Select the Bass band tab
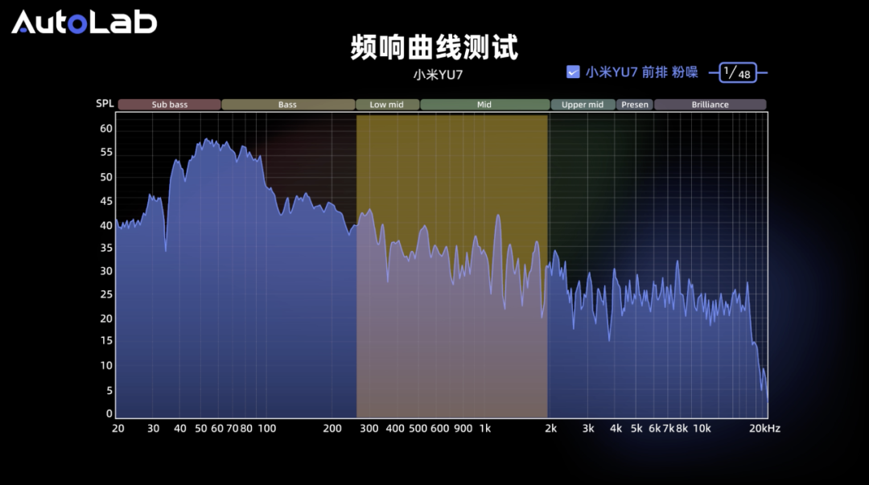The width and height of the screenshot is (869, 485). coord(287,105)
